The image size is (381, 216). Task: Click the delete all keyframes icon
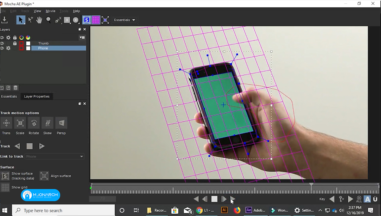click(x=359, y=199)
